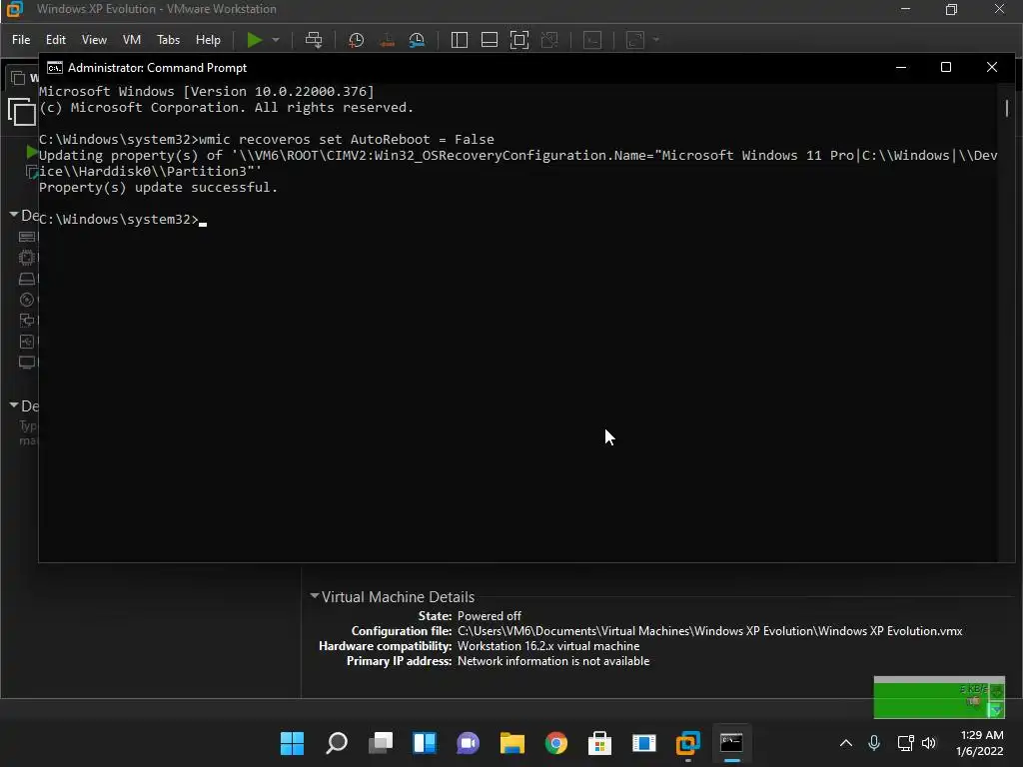Send Ctrl+Alt+Del to the virtual machine
Viewport: 1023px width, 767px height.
click(314, 40)
